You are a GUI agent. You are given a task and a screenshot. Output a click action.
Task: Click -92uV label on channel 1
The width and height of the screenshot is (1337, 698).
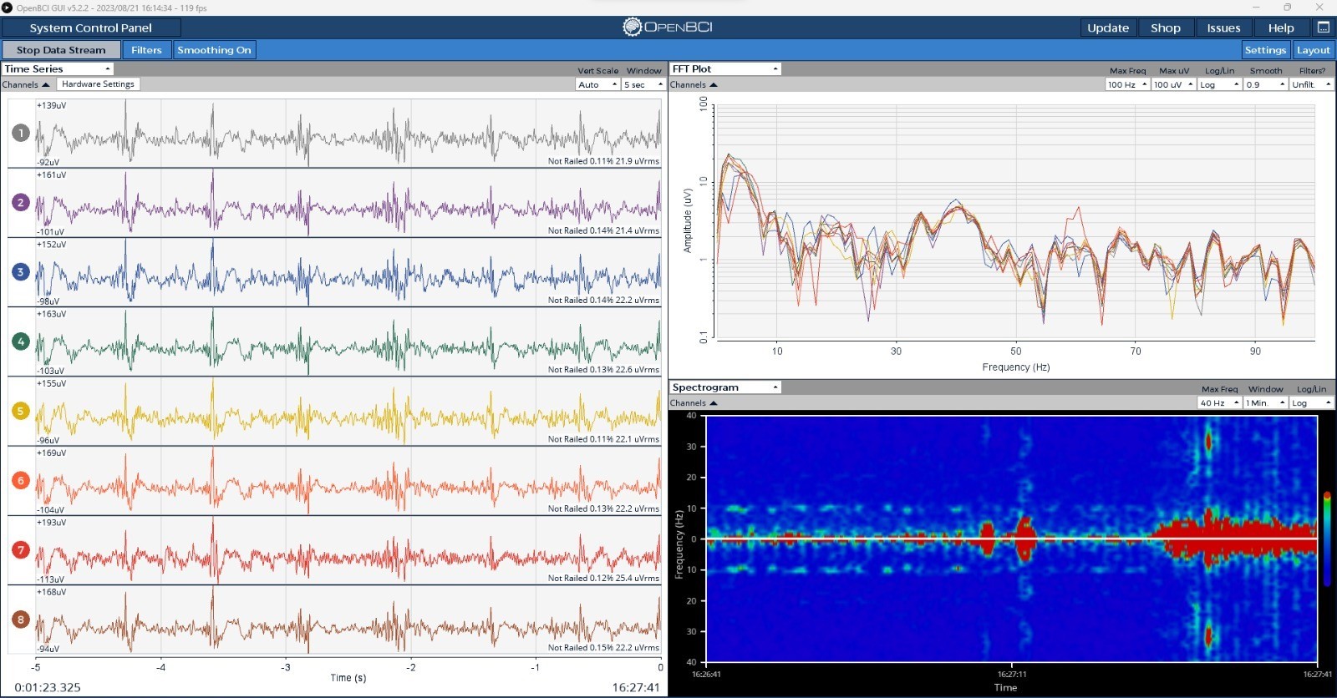(x=48, y=162)
